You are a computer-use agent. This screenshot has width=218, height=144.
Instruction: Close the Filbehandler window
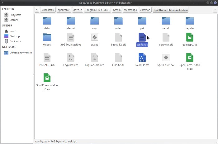click(x=215, y=2)
